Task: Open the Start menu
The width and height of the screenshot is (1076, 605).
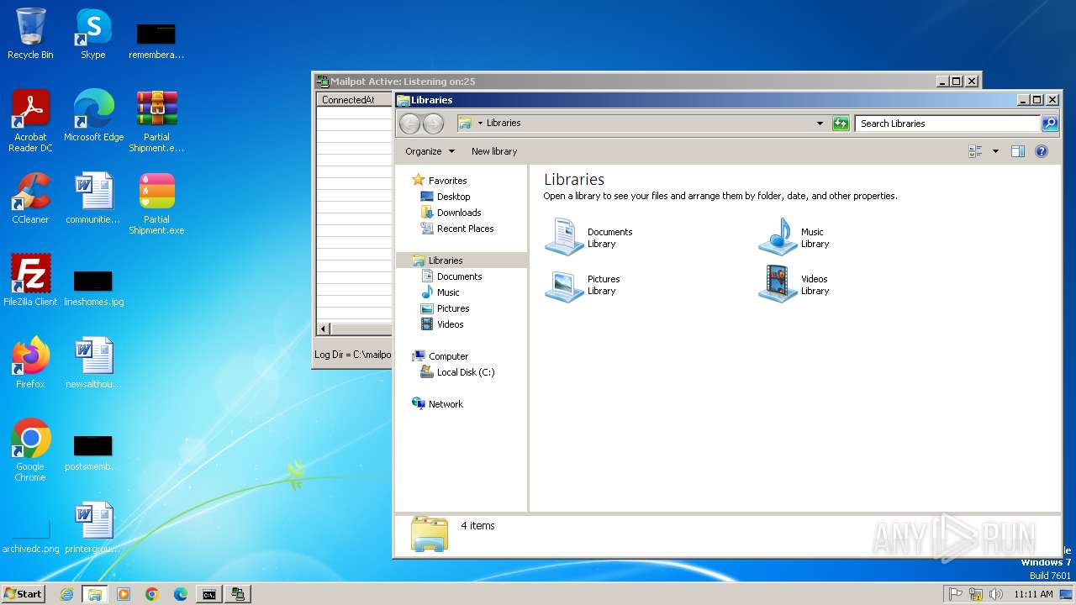Action: tap(23, 594)
